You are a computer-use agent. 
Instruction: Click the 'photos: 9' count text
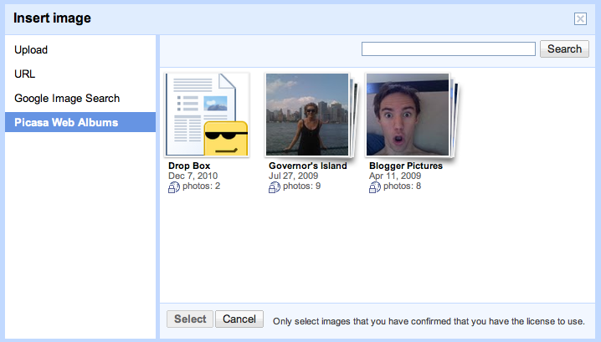301,186
